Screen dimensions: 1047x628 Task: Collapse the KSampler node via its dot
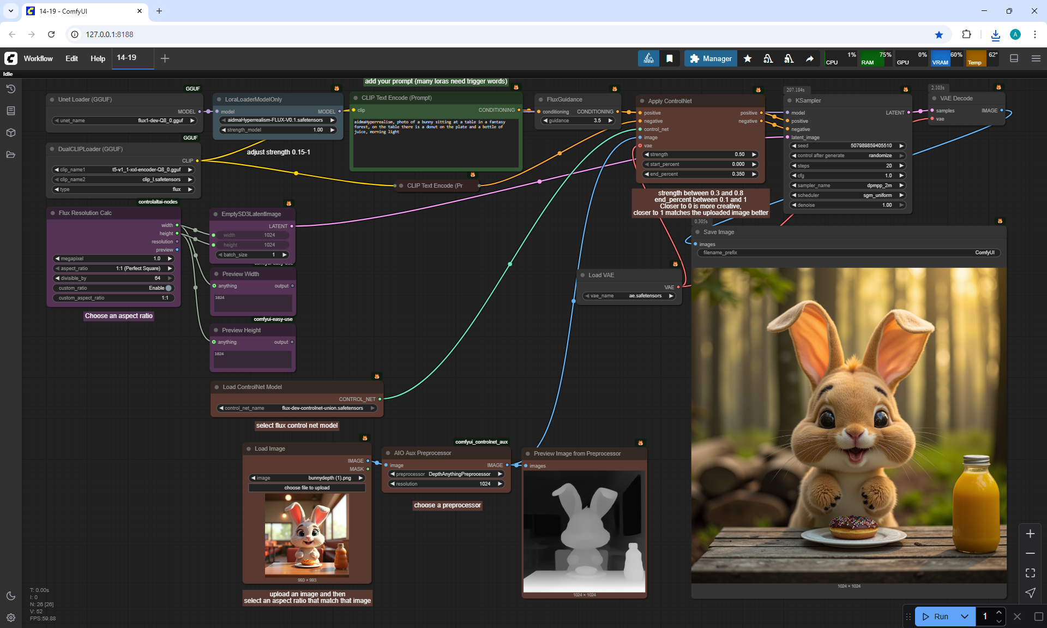(790, 100)
